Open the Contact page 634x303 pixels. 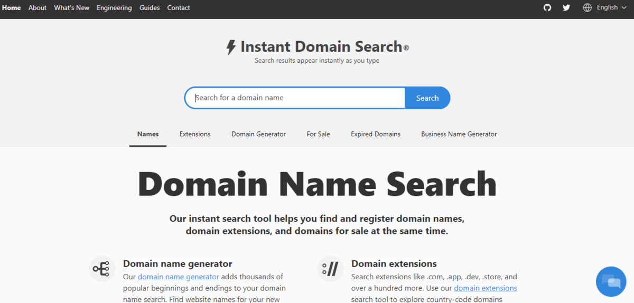click(179, 8)
